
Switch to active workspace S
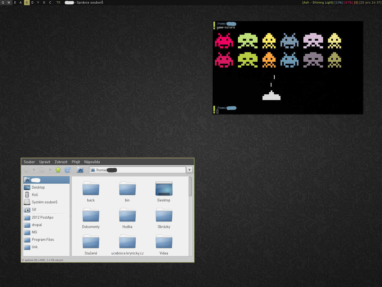27,2
